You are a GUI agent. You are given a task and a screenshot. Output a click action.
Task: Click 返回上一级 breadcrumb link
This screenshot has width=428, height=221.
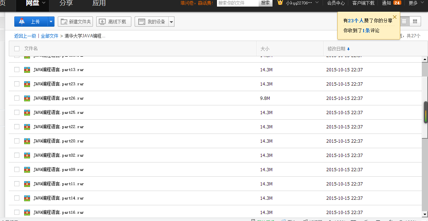25,36
